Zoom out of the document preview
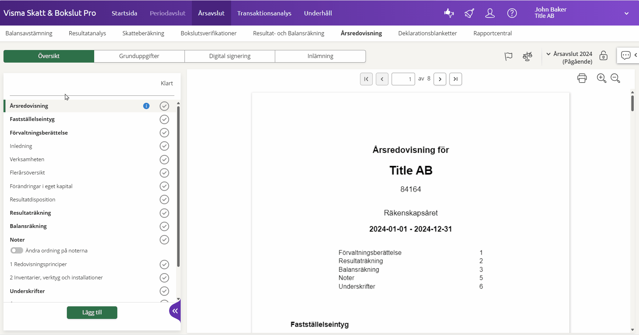The height and width of the screenshot is (335, 639). (615, 78)
